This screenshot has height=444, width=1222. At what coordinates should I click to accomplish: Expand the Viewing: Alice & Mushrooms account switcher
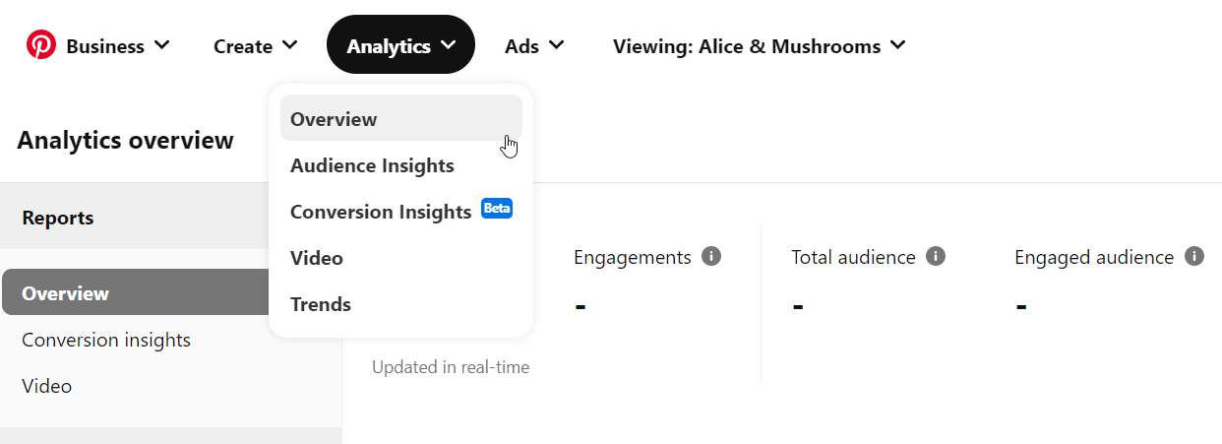tap(760, 45)
